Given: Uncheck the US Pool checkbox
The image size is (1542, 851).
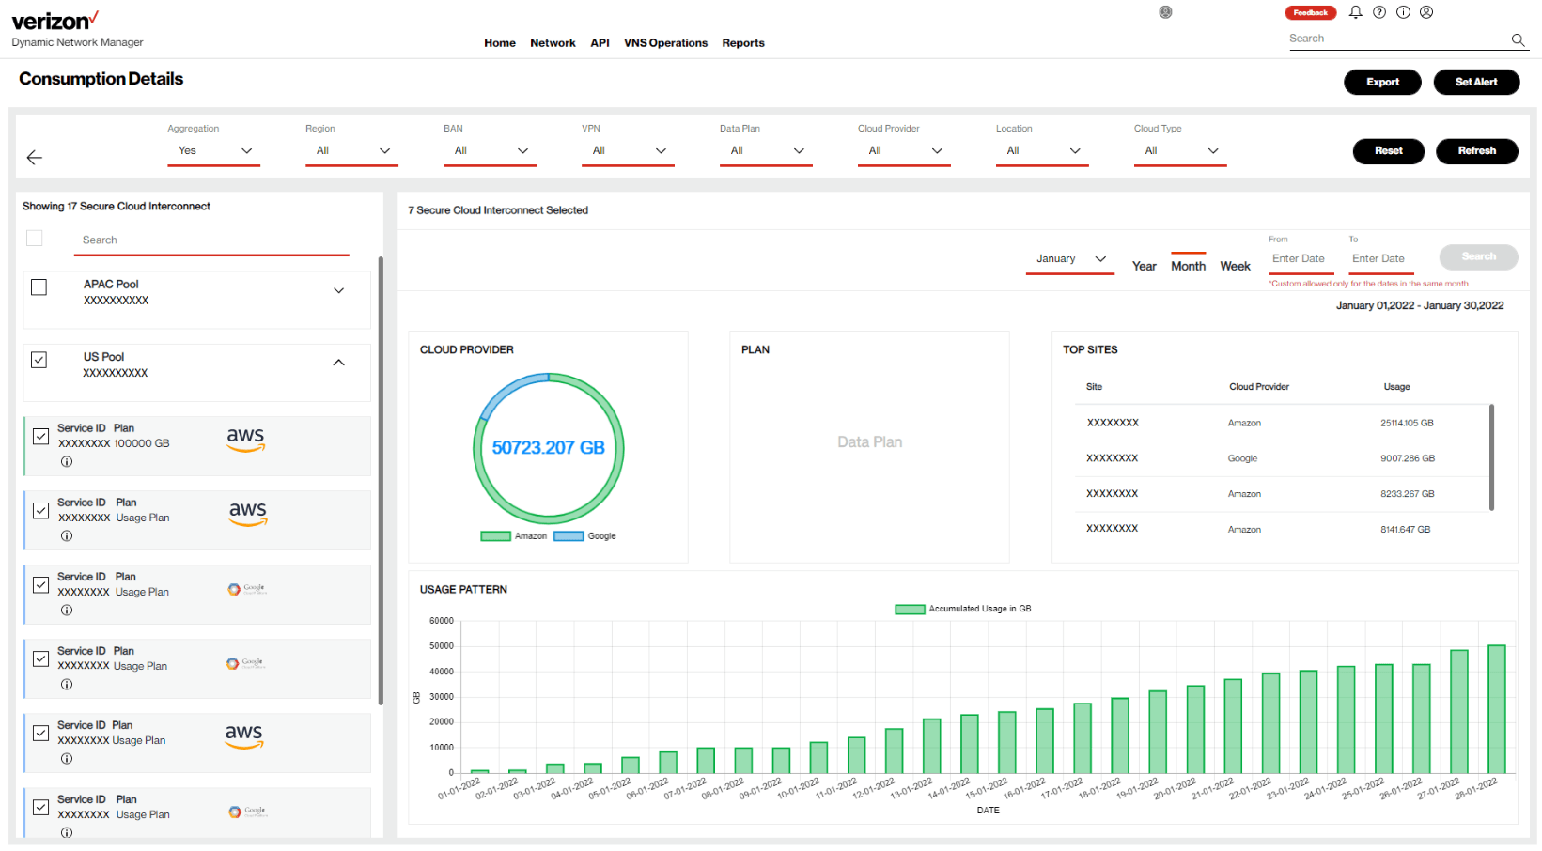Looking at the screenshot, I should [39, 360].
